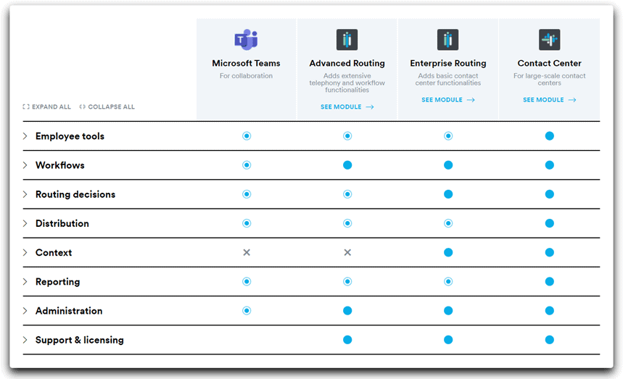
Task: Click the Routing decisions row label
Action: [75, 194]
